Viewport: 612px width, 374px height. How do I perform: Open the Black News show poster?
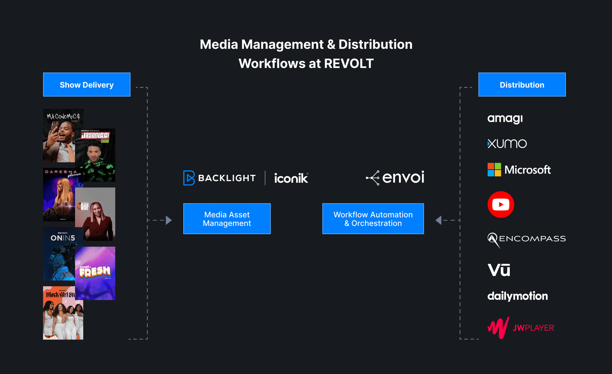pyautogui.click(x=95, y=214)
